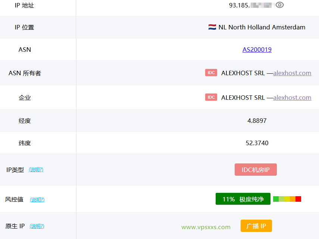Click the latitude value 52.3740
Image resolution: width=319 pixels, height=239 pixels.
tap(257, 143)
